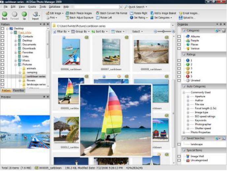
Task: Open the Sort By dropdown
Action: click(99, 31)
